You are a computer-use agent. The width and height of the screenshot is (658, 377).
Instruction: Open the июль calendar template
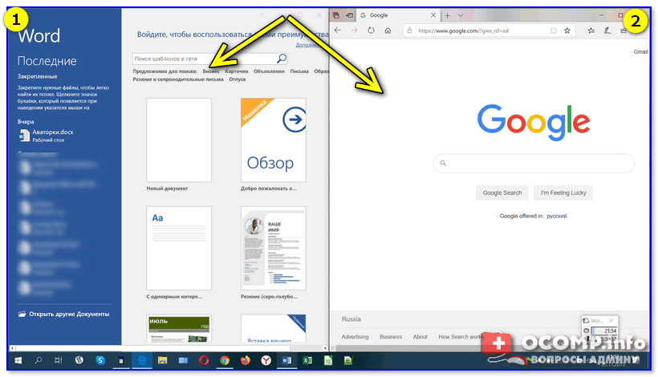point(179,328)
